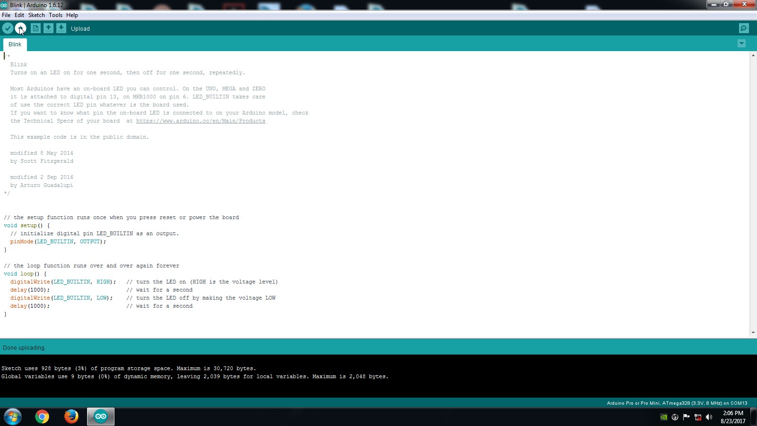The height and width of the screenshot is (426, 757).
Task: Open the Sketch menu
Action: pyautogui.click(x=36, y=15)
